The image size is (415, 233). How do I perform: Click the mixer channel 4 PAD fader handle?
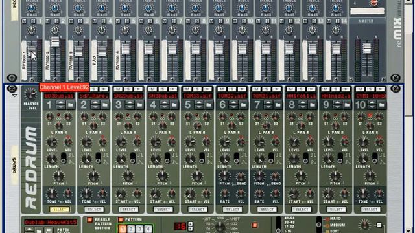tap(102, 50)
